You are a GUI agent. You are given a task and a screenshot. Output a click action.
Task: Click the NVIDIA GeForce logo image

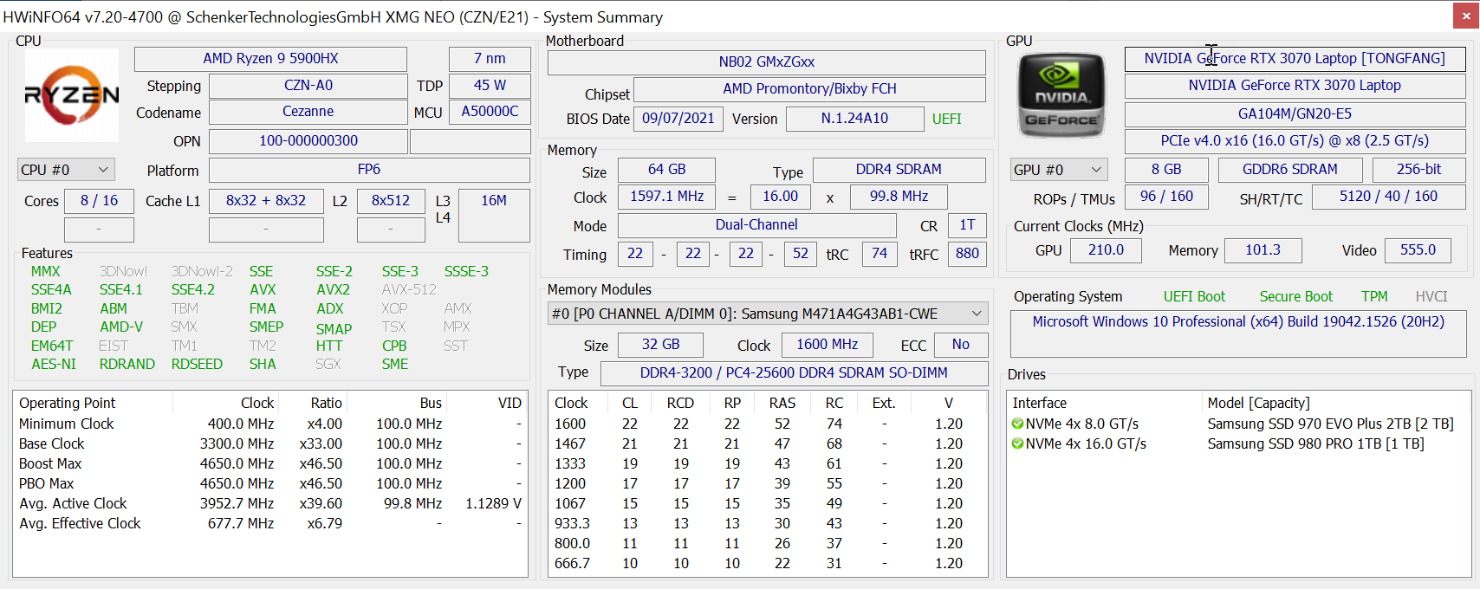(x=1061, y=95)
